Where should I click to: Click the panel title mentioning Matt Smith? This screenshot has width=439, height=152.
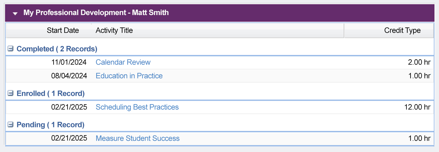pyautogui.click(x=96, y=13)
